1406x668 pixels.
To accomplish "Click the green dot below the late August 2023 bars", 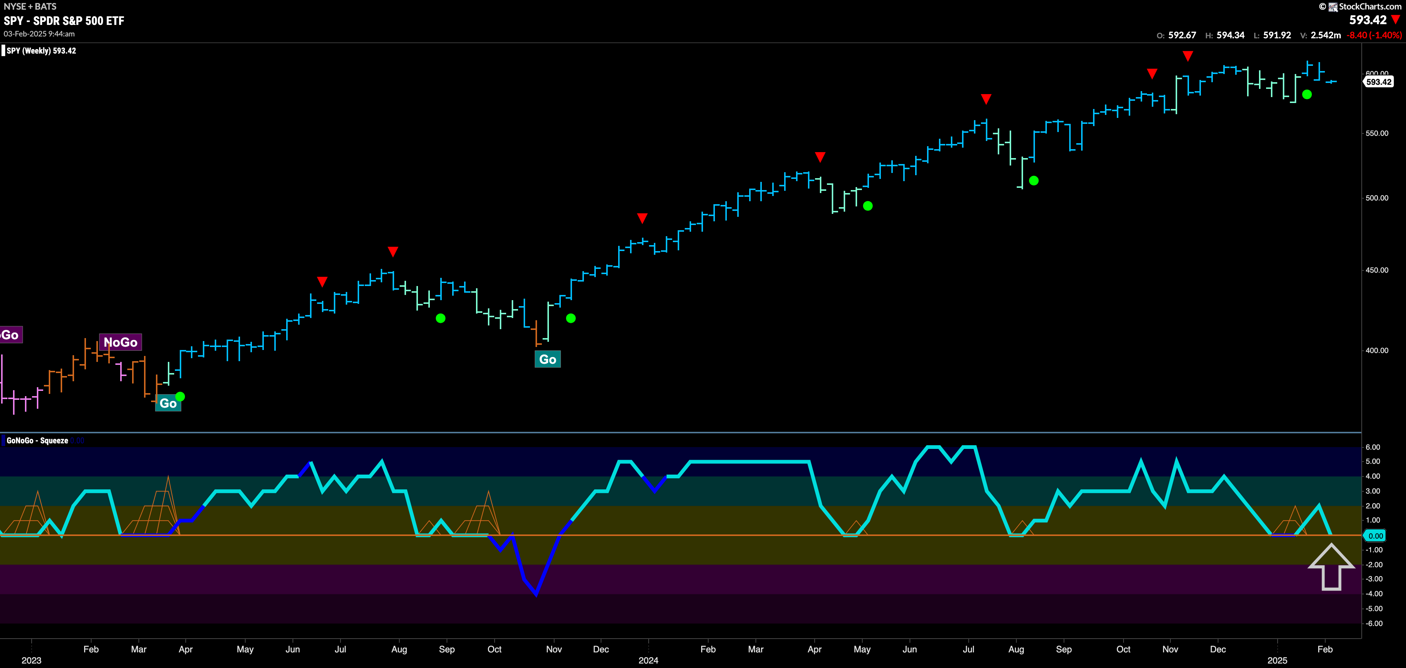I will point(441,318).
